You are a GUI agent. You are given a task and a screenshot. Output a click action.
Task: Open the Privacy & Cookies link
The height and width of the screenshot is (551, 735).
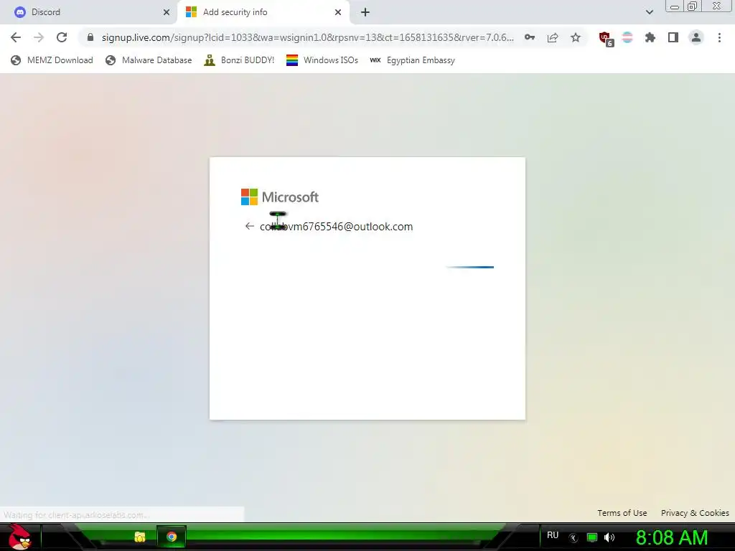[x=695, y=513]
